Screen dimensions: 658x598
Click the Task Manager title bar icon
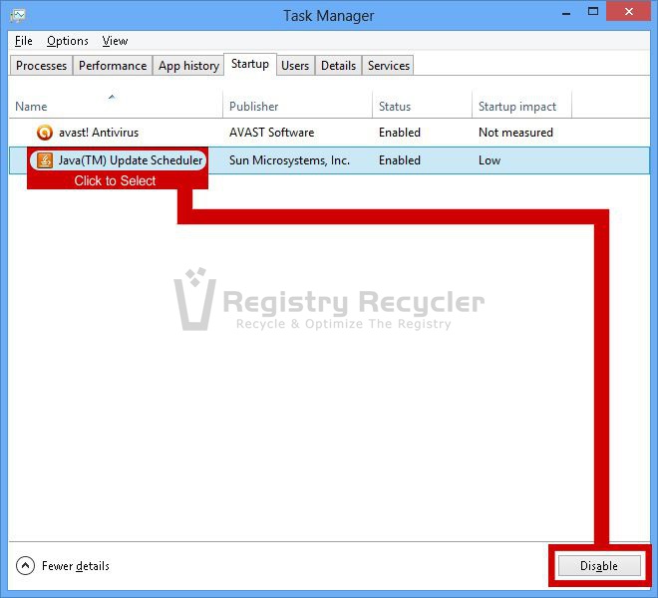18,16
